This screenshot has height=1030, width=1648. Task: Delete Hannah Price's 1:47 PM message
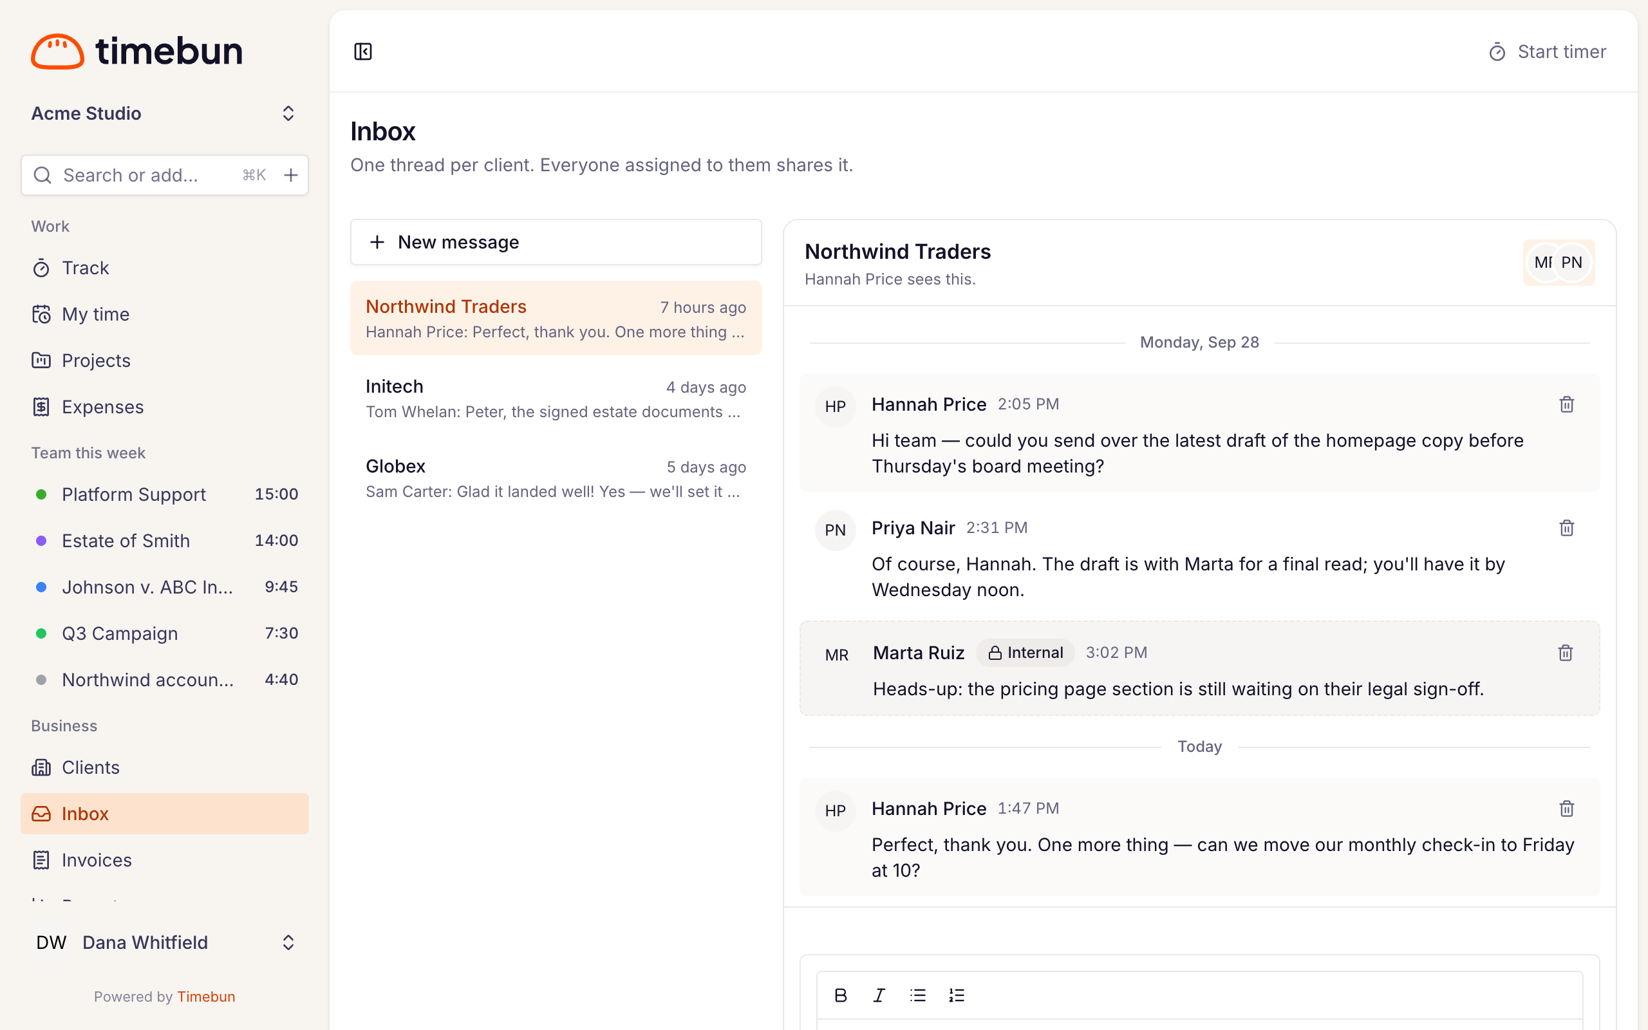point(1566,809)
